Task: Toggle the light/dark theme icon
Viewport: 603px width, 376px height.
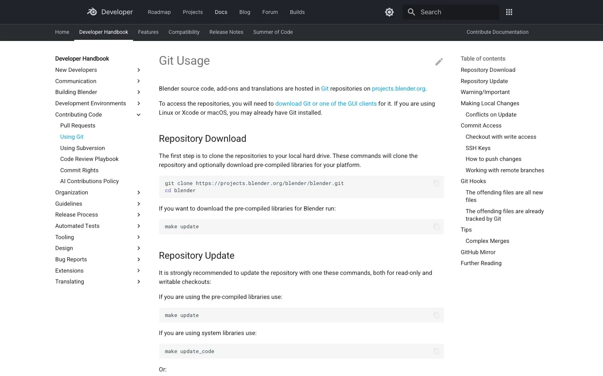Action: point(389,12)
